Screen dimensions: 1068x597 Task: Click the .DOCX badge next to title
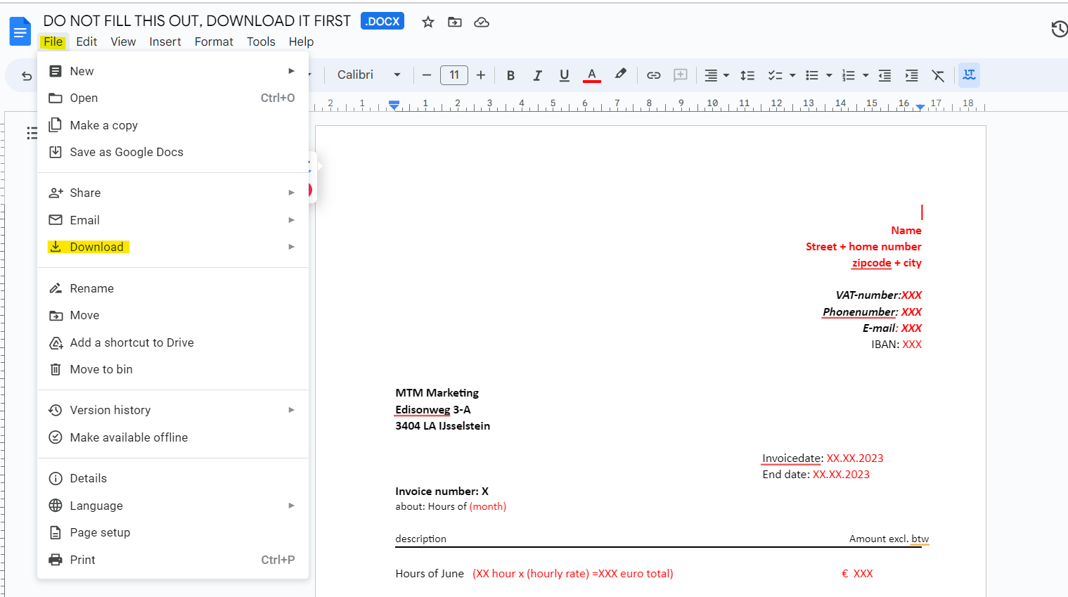382,21
